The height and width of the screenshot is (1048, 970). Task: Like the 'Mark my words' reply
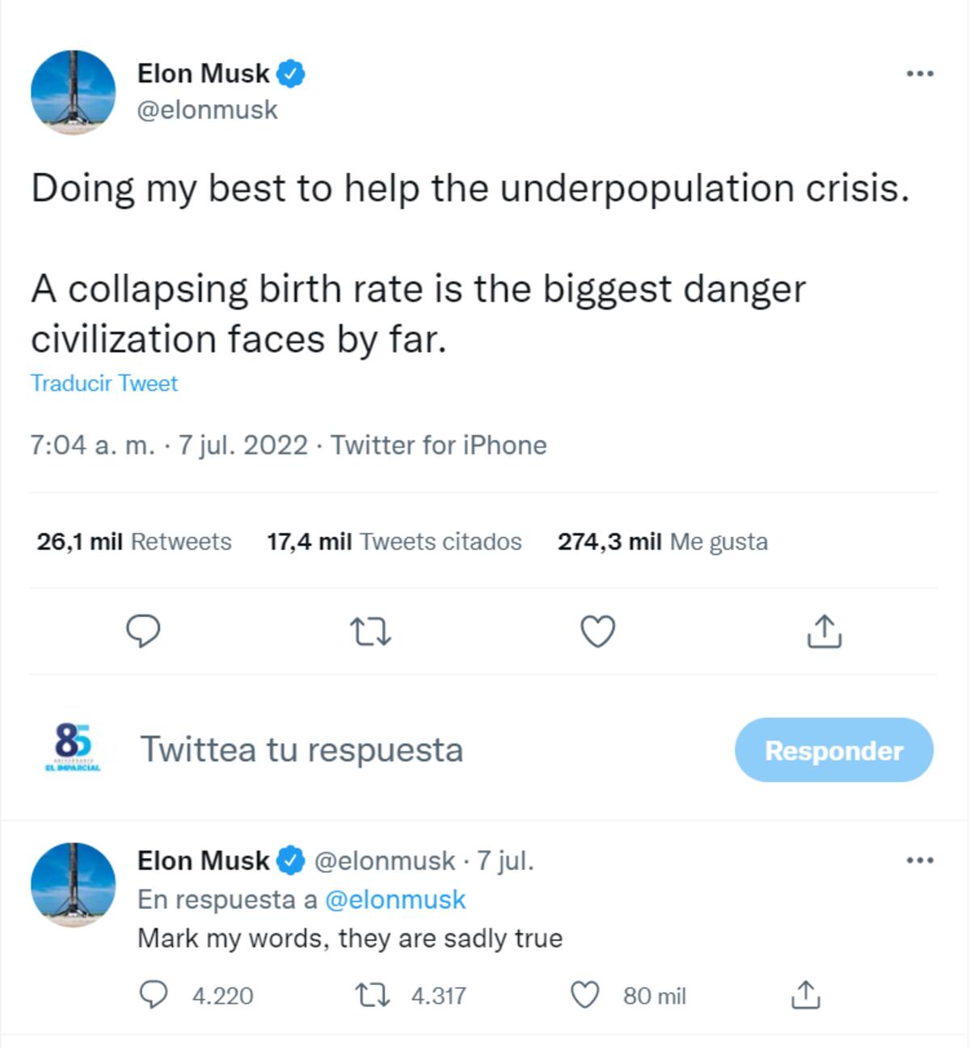pos(585,995)
